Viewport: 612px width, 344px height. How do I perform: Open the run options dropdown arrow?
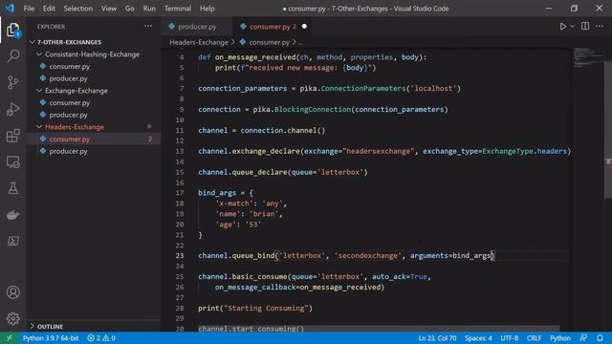pyautogui.click(x=572, y=27)
